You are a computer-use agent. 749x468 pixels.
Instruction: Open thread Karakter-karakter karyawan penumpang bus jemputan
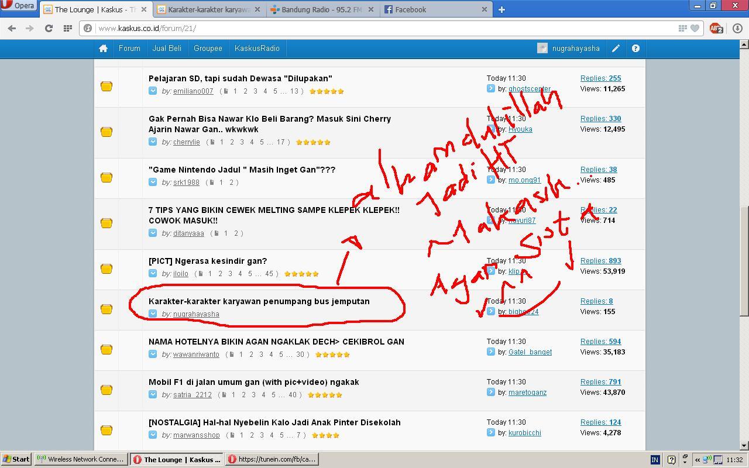[x=259, y=301]
